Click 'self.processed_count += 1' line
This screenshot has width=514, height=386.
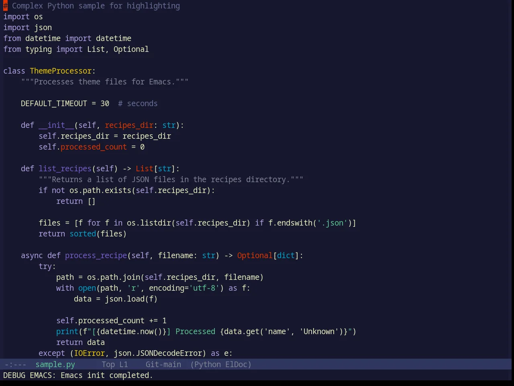click(111, 320)
